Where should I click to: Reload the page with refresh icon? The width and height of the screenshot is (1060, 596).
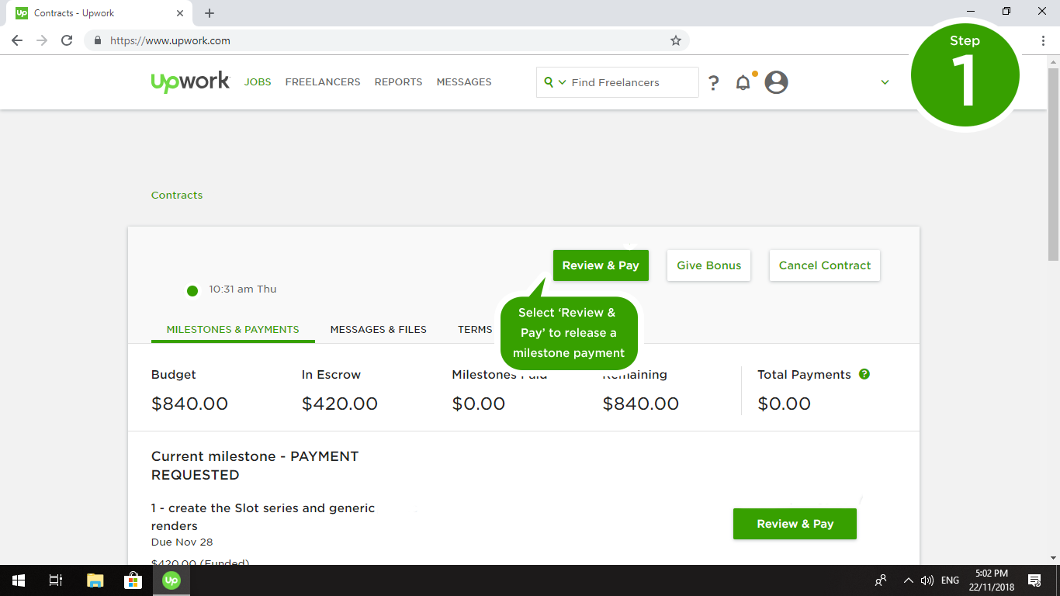click(x=67, y=40)
